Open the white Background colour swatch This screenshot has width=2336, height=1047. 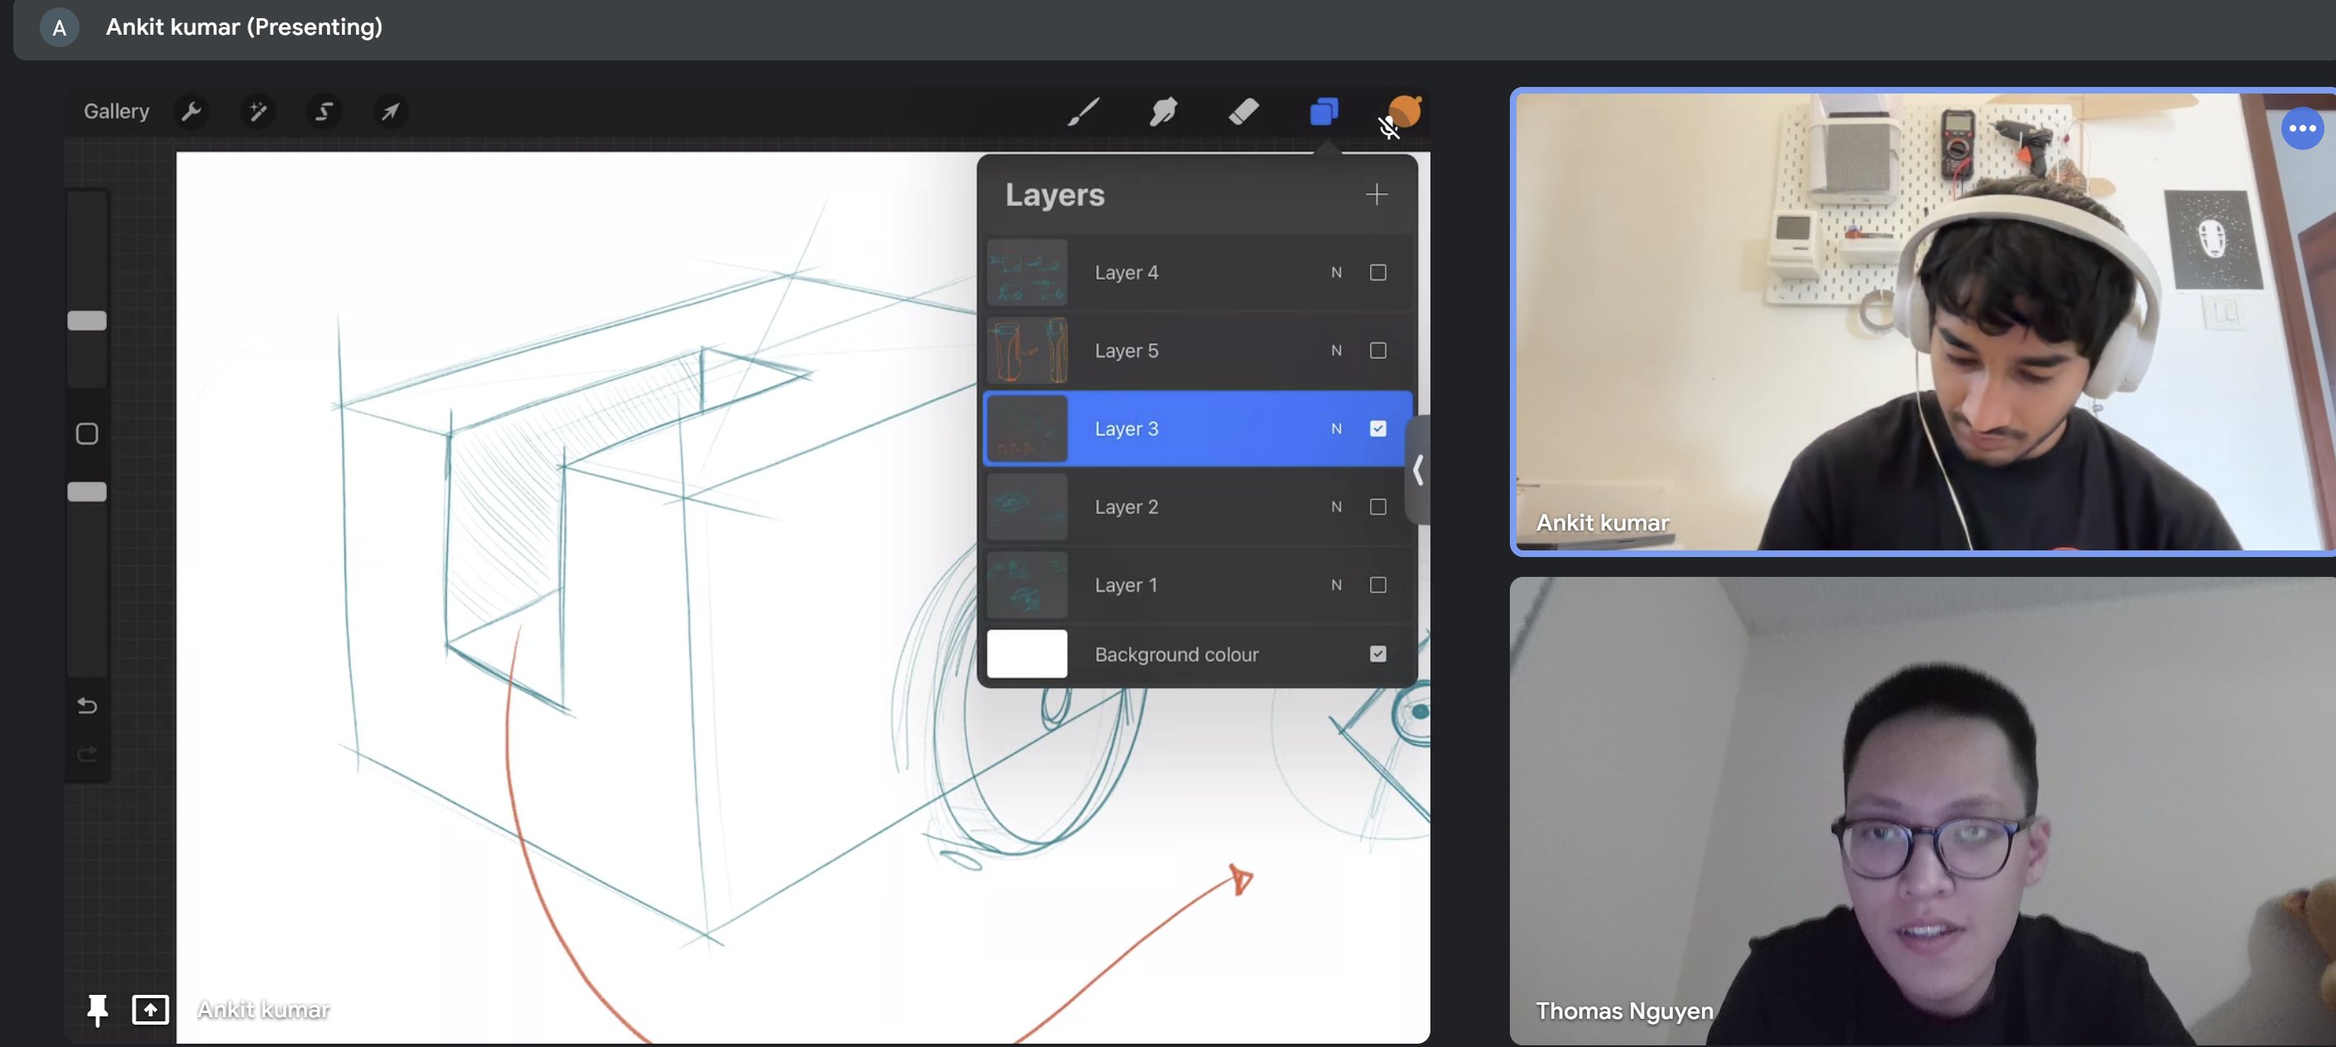point(1026,654)
